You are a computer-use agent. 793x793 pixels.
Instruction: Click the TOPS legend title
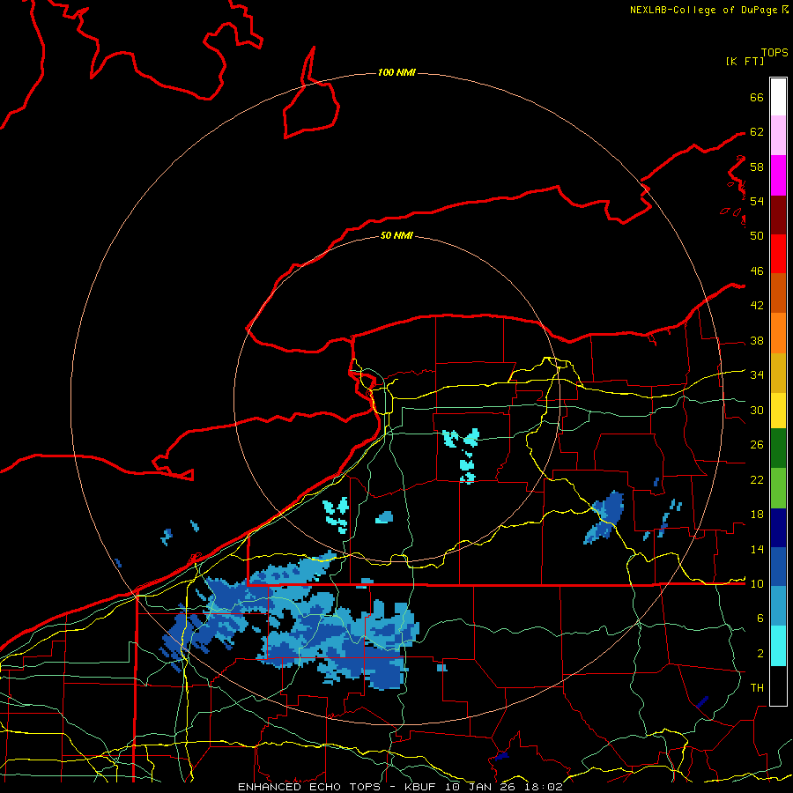774,52
